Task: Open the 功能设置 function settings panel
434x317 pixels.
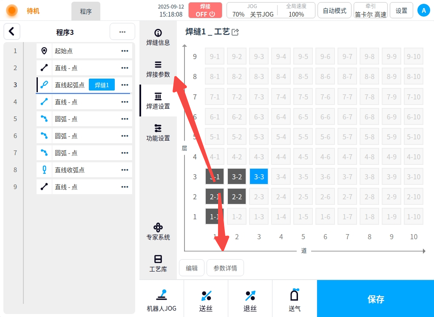Action: pos(158,133)
